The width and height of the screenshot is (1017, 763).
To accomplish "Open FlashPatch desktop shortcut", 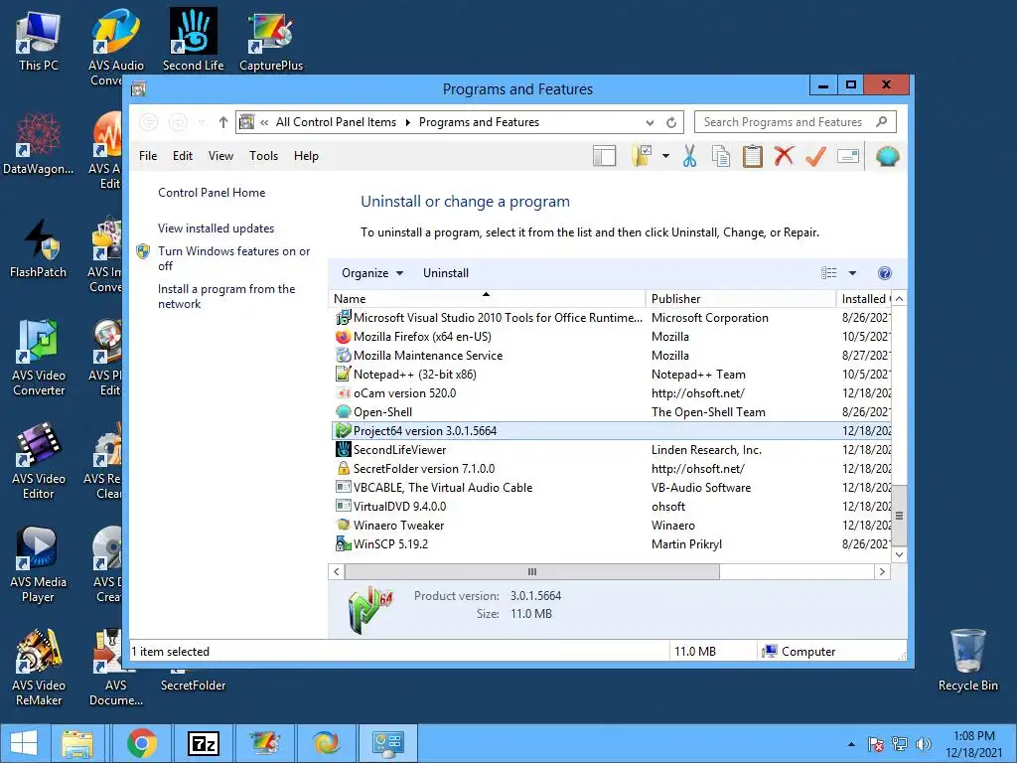I will click(x=39, y=247).
